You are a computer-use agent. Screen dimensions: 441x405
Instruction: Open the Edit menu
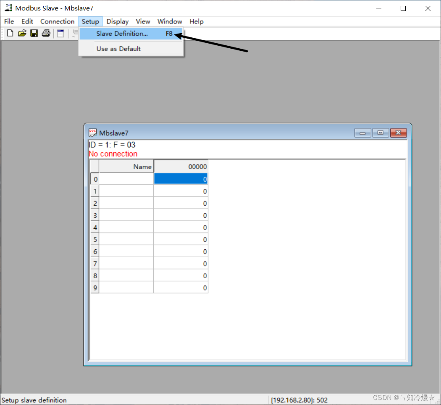27,21
